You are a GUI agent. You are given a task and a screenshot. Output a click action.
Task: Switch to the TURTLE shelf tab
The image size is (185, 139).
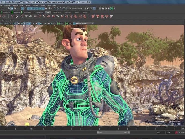[85, 12]
